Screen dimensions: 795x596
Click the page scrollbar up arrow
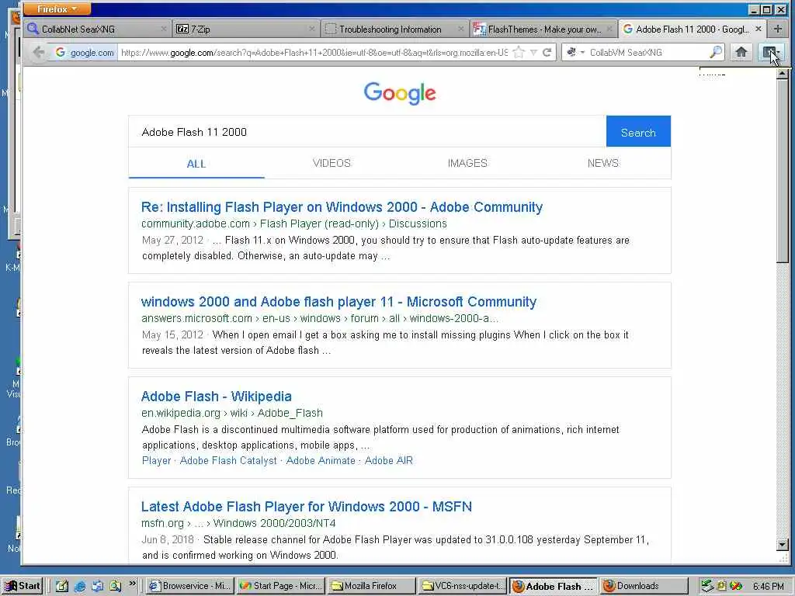(783, 74)
